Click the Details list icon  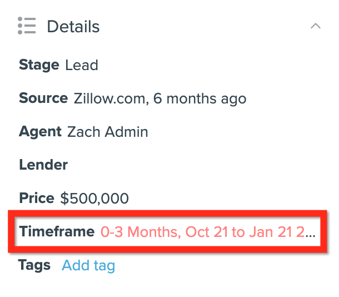(27, 26)
